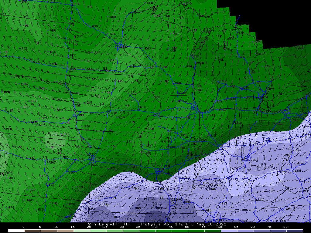The width and height of the screenshot is (311, 233).
Task: Click the EVV station label
Action: point(206,184)
